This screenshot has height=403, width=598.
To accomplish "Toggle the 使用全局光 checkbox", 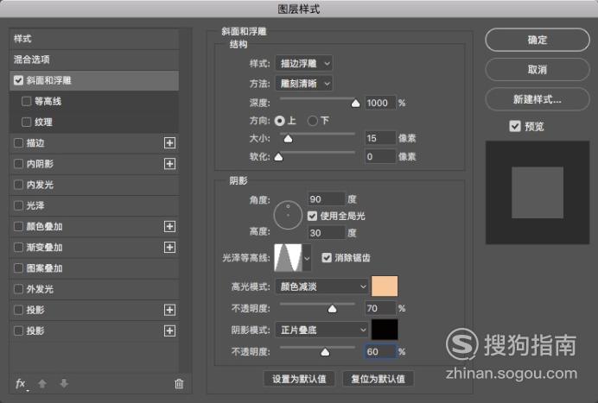I will coord(312,216).
